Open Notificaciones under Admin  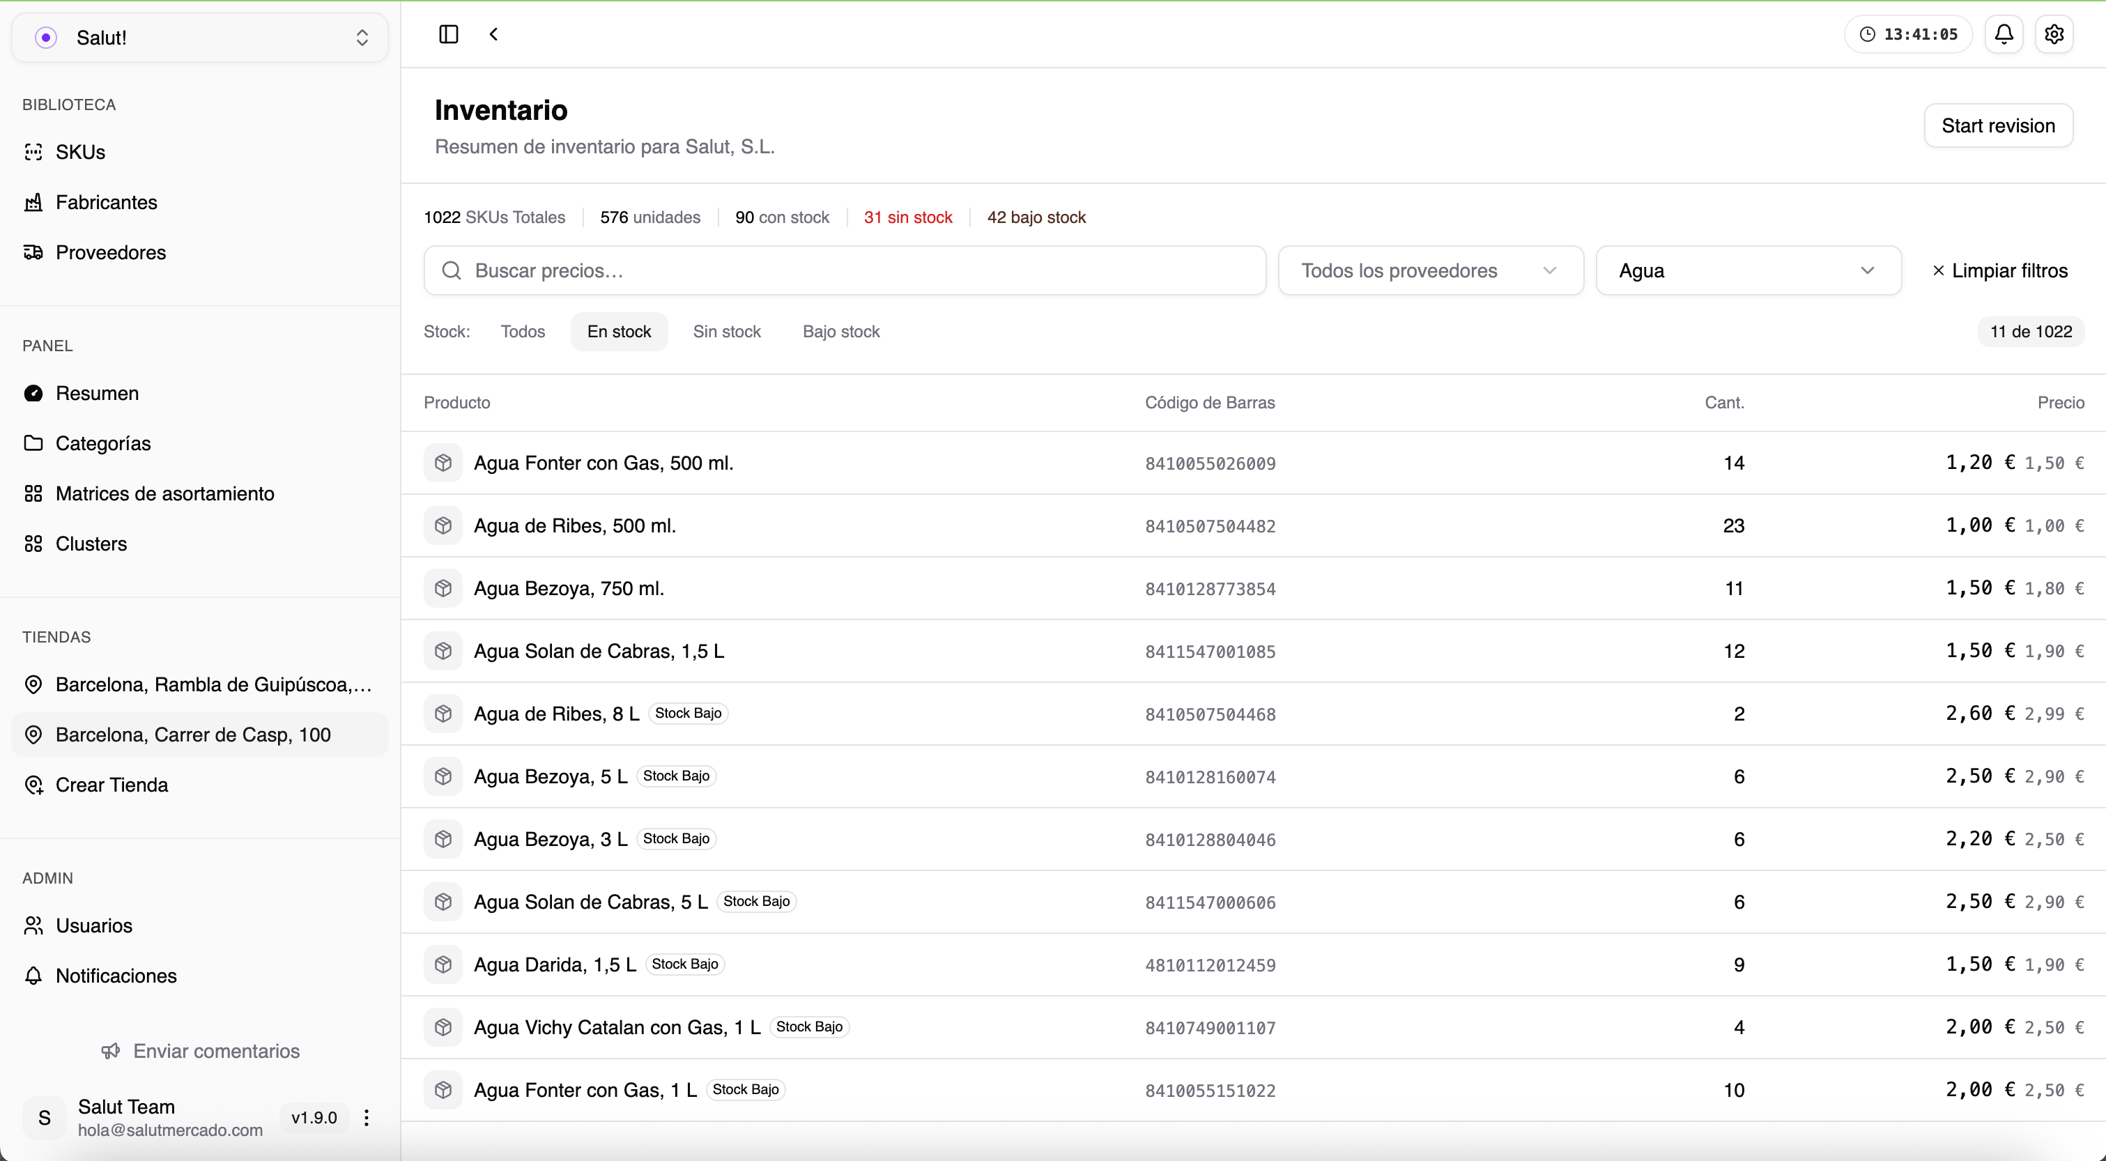[116, 976]
